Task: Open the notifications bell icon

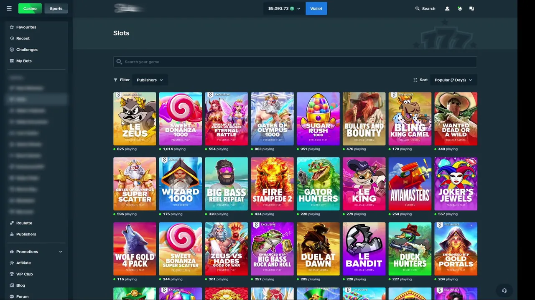Action: (x=460, y=8)
